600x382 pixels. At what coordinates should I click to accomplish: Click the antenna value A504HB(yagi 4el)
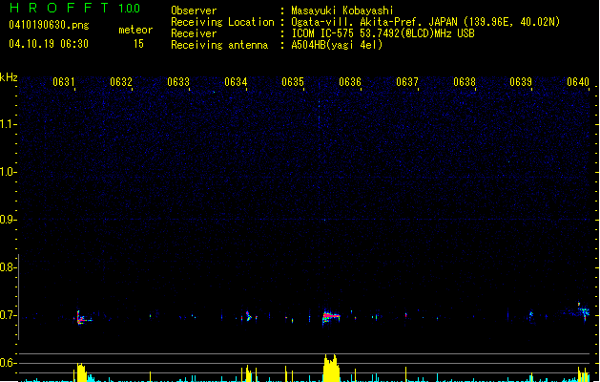(x=337, y=45)
